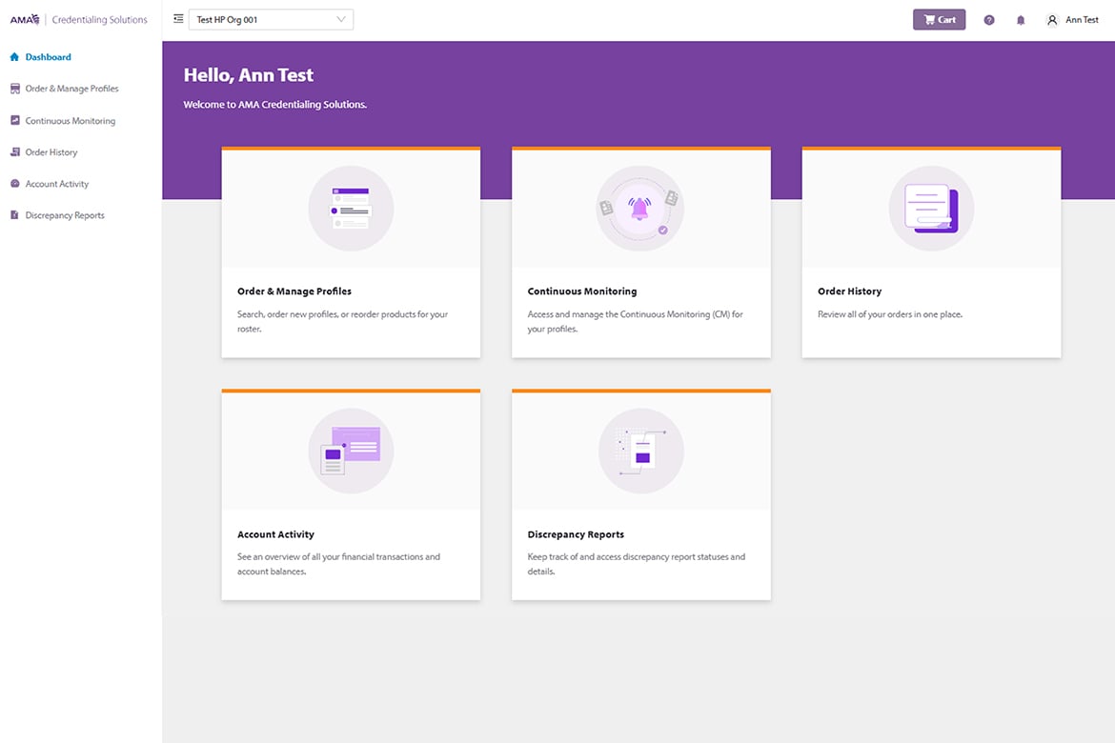Viewport: 1115px width, 743px height.
Task: Select Discrepancy Reports from the sidebar menu
Action: 62,214
